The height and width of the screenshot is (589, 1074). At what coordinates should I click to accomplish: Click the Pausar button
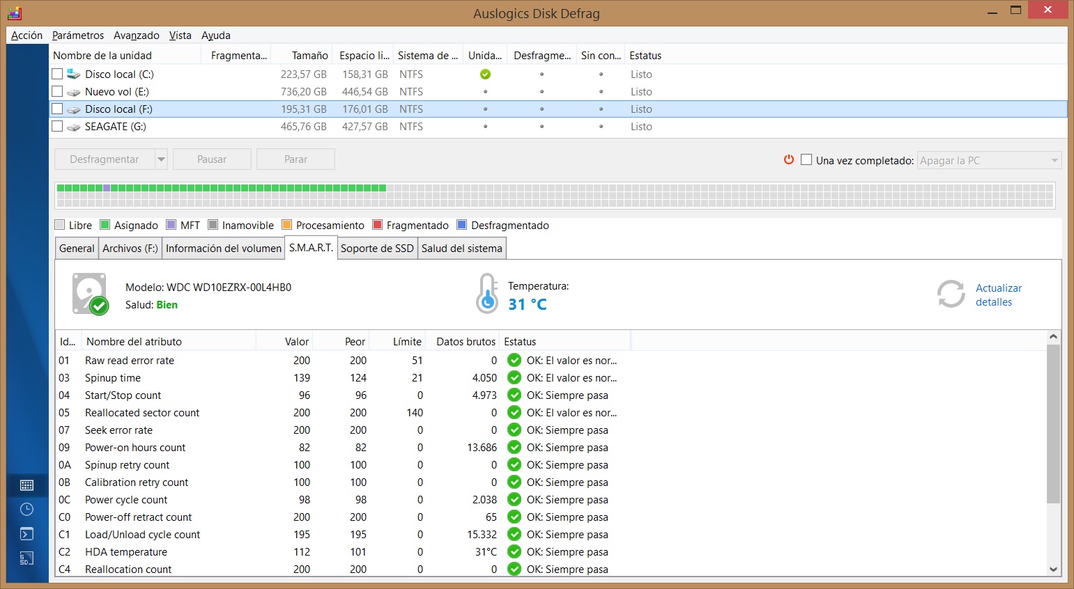[x=212, y=159]
